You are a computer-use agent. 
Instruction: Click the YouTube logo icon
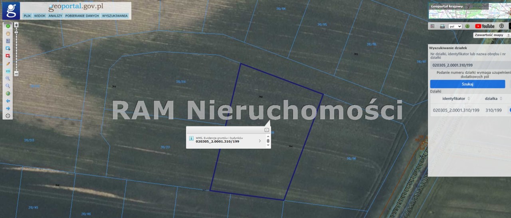485,26
